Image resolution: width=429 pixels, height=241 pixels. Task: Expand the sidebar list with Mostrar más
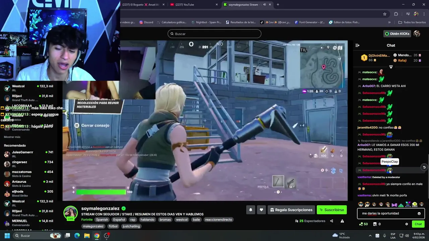click(12, 137)
